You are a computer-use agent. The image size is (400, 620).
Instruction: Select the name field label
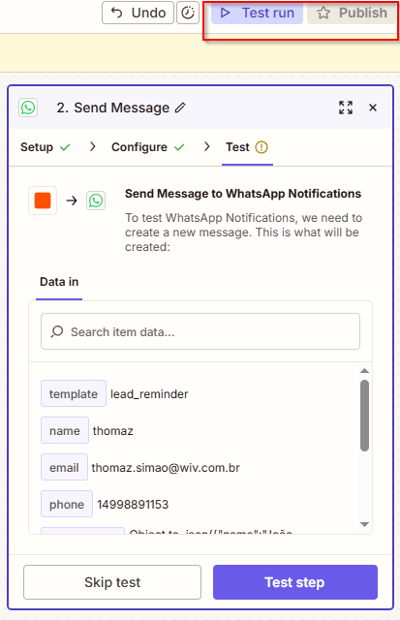(65, 430)
